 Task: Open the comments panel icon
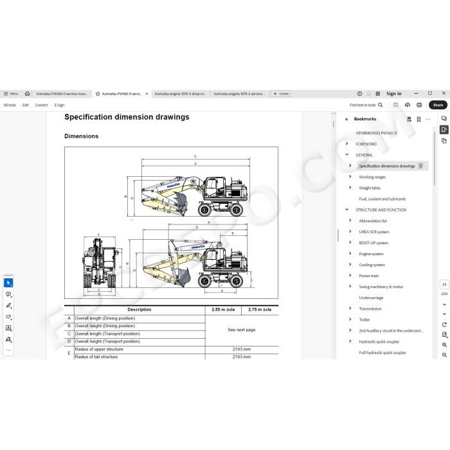(x=444, y=119)
